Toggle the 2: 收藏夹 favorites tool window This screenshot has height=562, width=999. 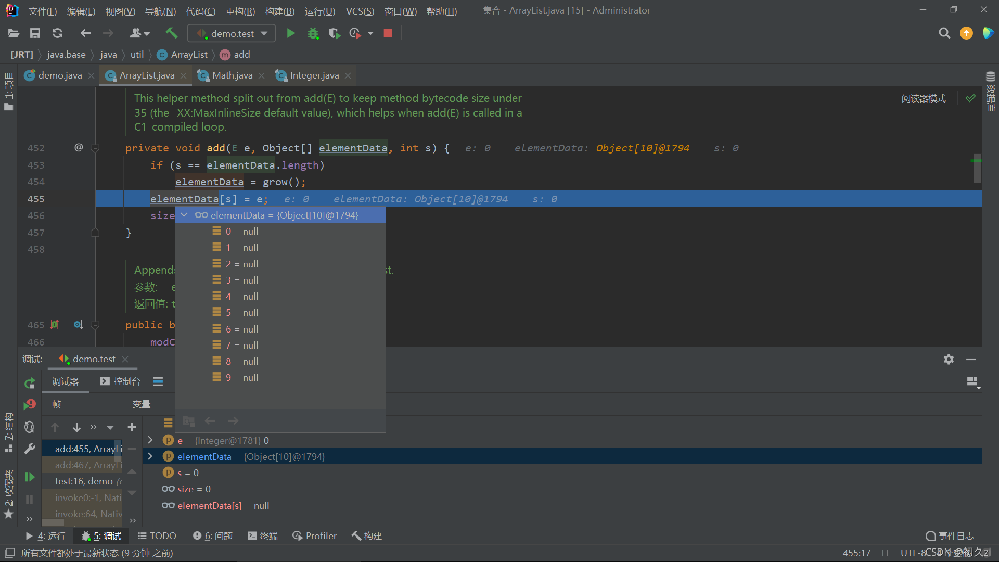click(x=9, y=494)
